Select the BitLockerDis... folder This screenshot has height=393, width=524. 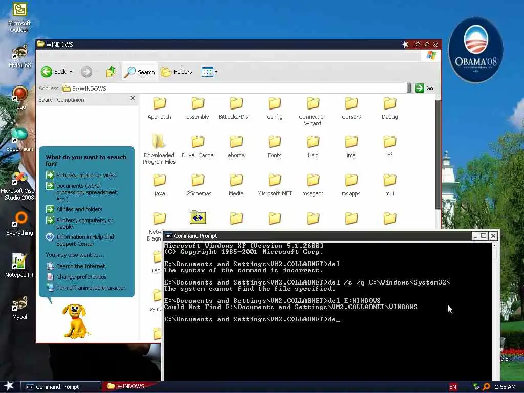(236, 108)
